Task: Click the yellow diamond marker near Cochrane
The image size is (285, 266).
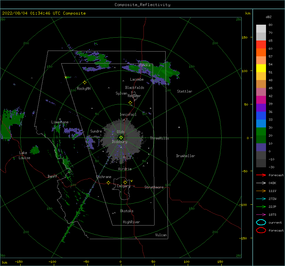Action: tap(108, 182)
